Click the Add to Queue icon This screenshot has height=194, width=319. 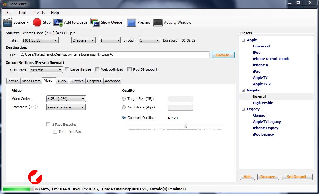58,22
